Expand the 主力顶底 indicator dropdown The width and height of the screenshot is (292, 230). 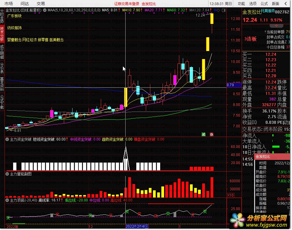pyautogui.click(x=7, y=200)
